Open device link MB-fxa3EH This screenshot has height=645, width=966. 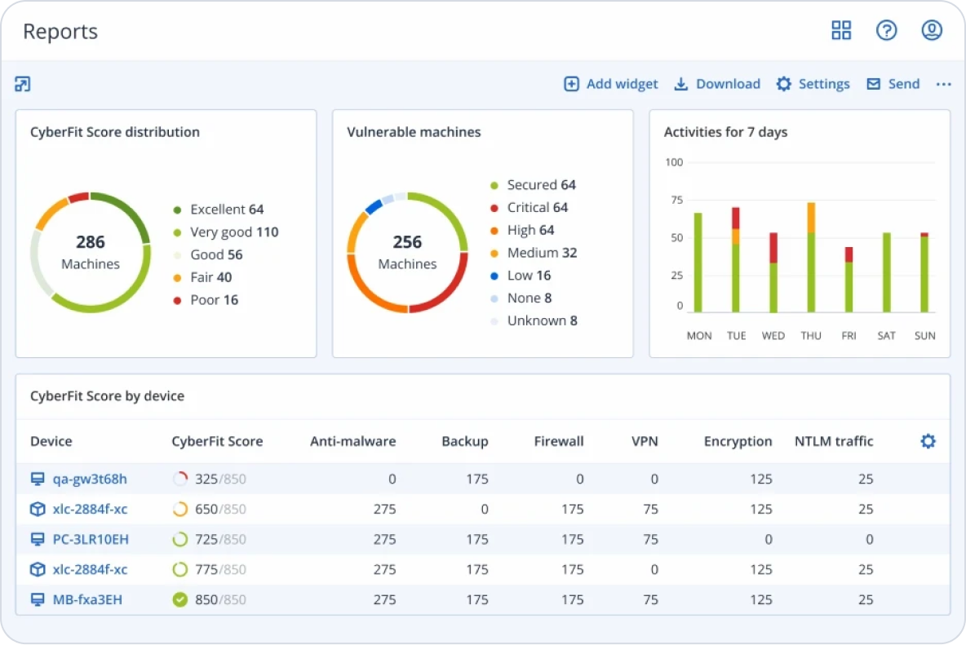tap(87, 599)
